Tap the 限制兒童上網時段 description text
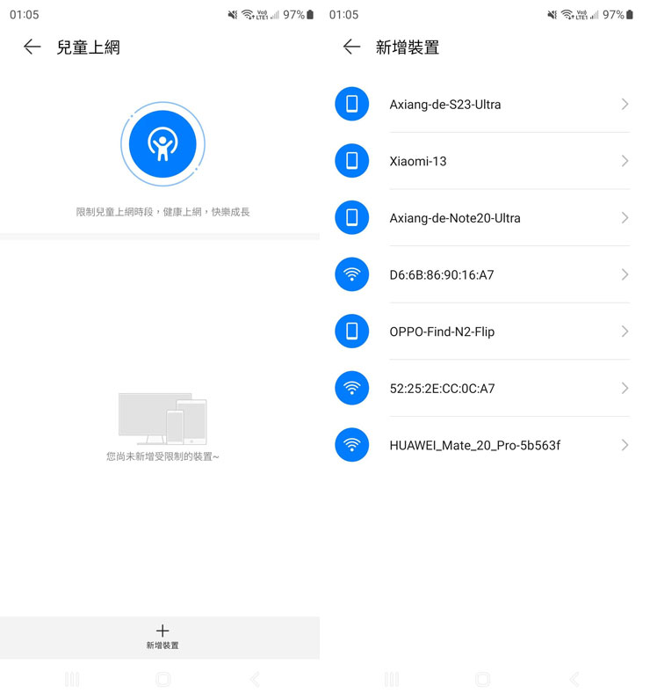Screen dimensions: 650x700 point(162,212)
